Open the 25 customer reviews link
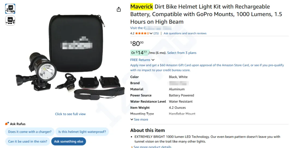The width and height of the screenshot is (295, 148). 156,33
